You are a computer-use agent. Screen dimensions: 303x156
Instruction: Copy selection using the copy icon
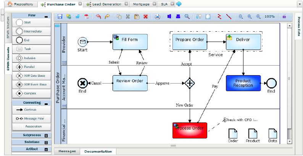coord(119,17)
